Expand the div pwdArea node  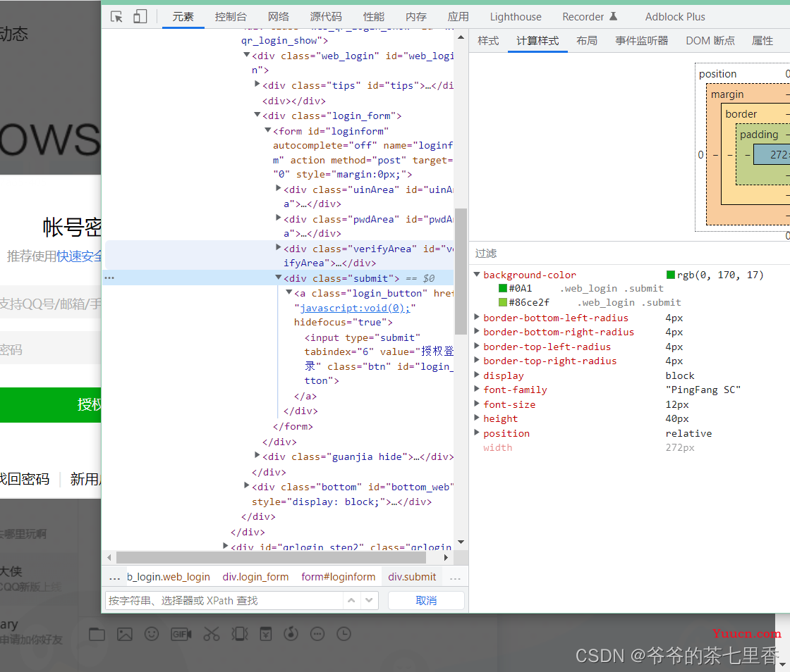[x=278, y=218]
